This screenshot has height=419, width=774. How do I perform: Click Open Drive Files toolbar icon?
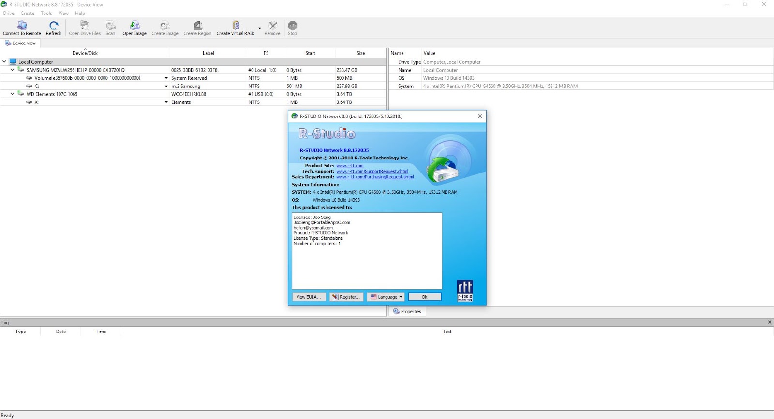coord(85,28)
